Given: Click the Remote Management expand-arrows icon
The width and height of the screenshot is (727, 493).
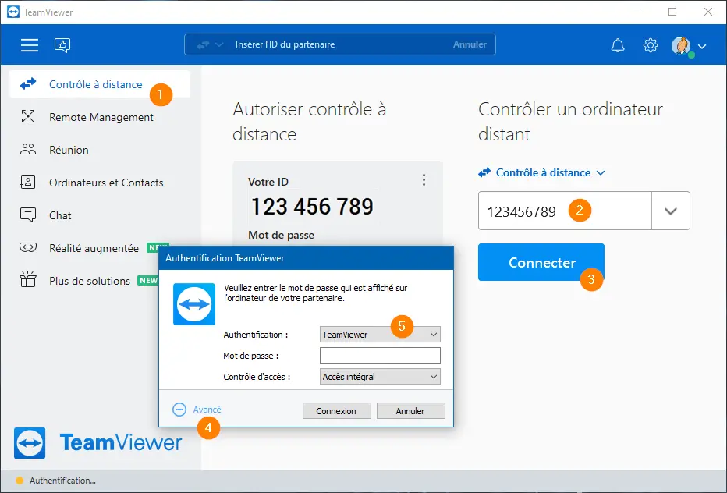Looking at the screenshot, I should 28,116.
